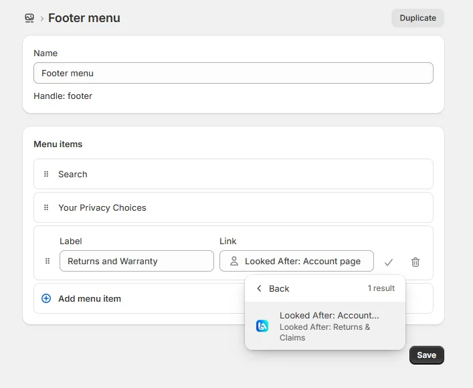Click the 'Footer menu' page title
This screenshot has width=473, height=388.
pyautogui.click(x=84, y=18)
